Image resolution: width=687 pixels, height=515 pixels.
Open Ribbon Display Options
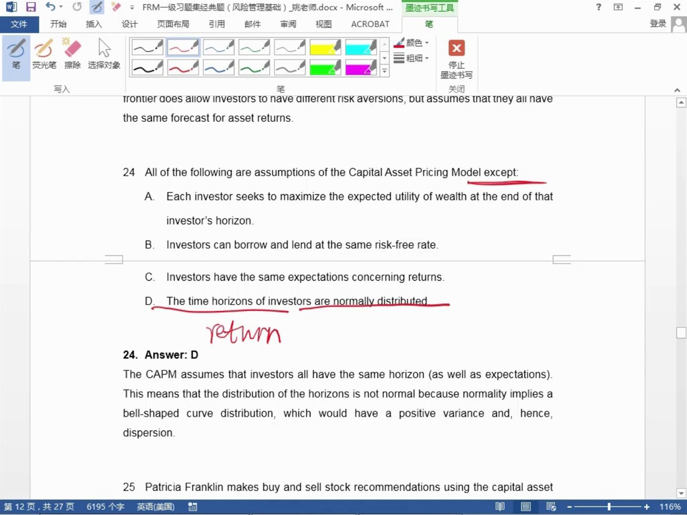tap(618, 7)
